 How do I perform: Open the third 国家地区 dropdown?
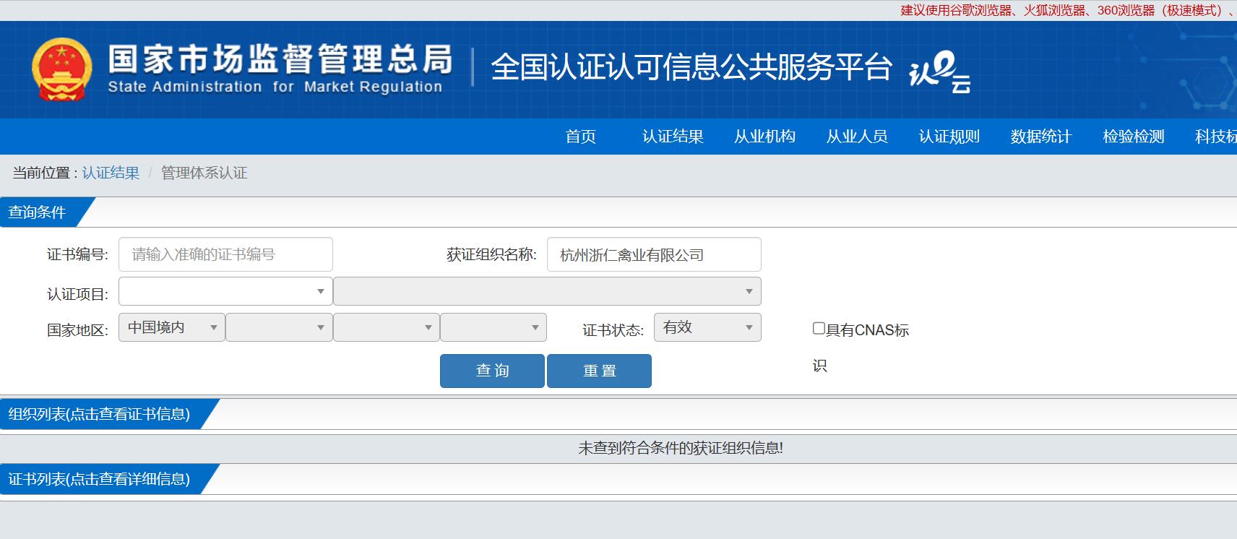pos(387,327)
